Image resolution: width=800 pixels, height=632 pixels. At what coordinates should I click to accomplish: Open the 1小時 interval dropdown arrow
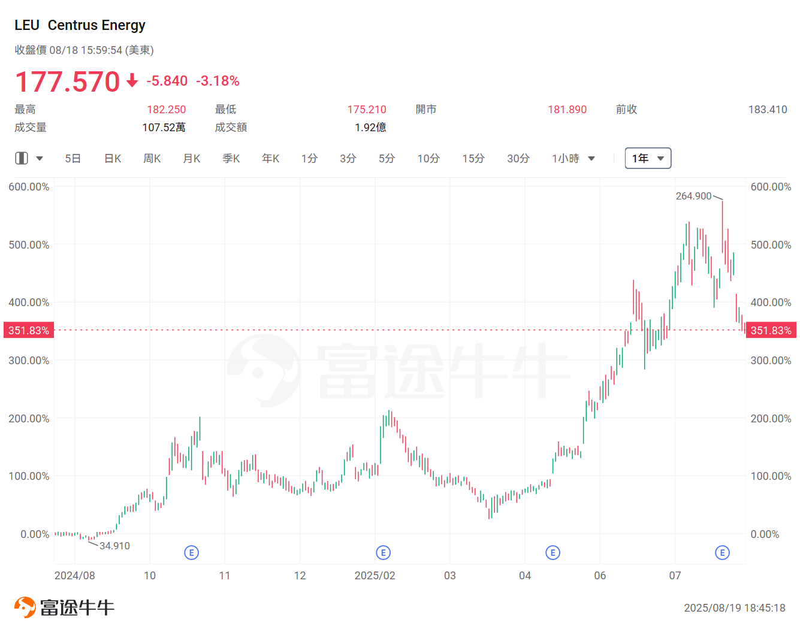point(591,158)
